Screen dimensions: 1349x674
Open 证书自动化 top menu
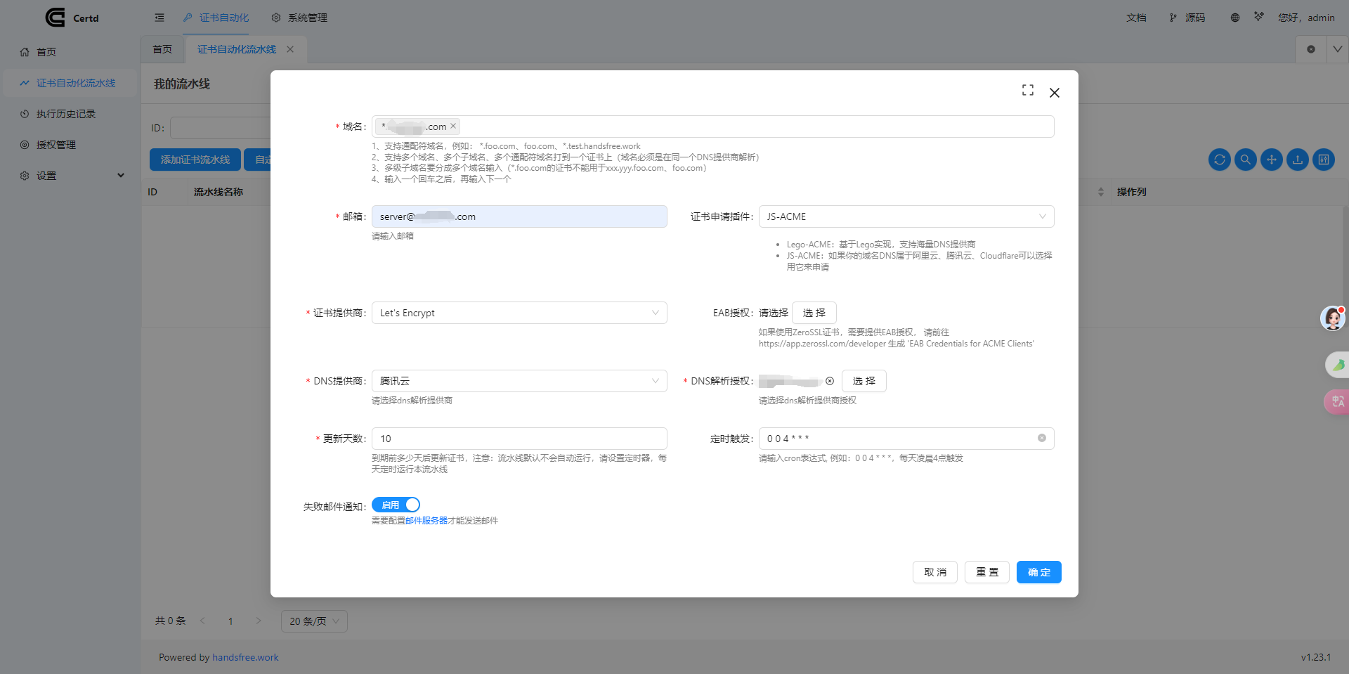point(216,18)
